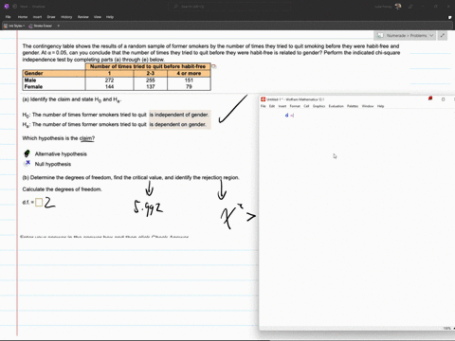Expand page to full view

pyautogui.click(x=443, y=36)
